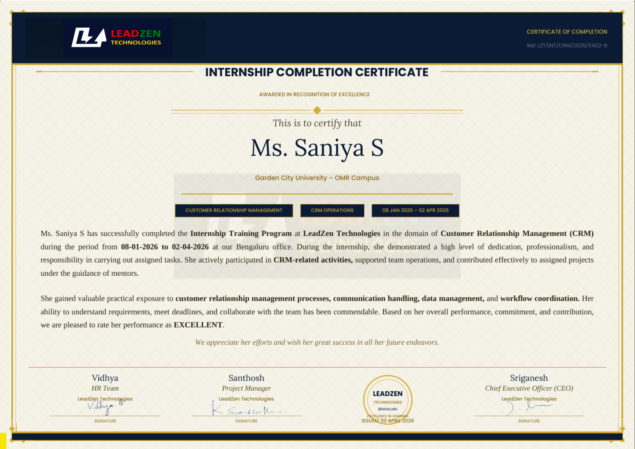Viewport: 635px width, 449px height.
Task: Click the signatory name "Vidhya"
Action: pyautogui.click(x=105, y=378)
